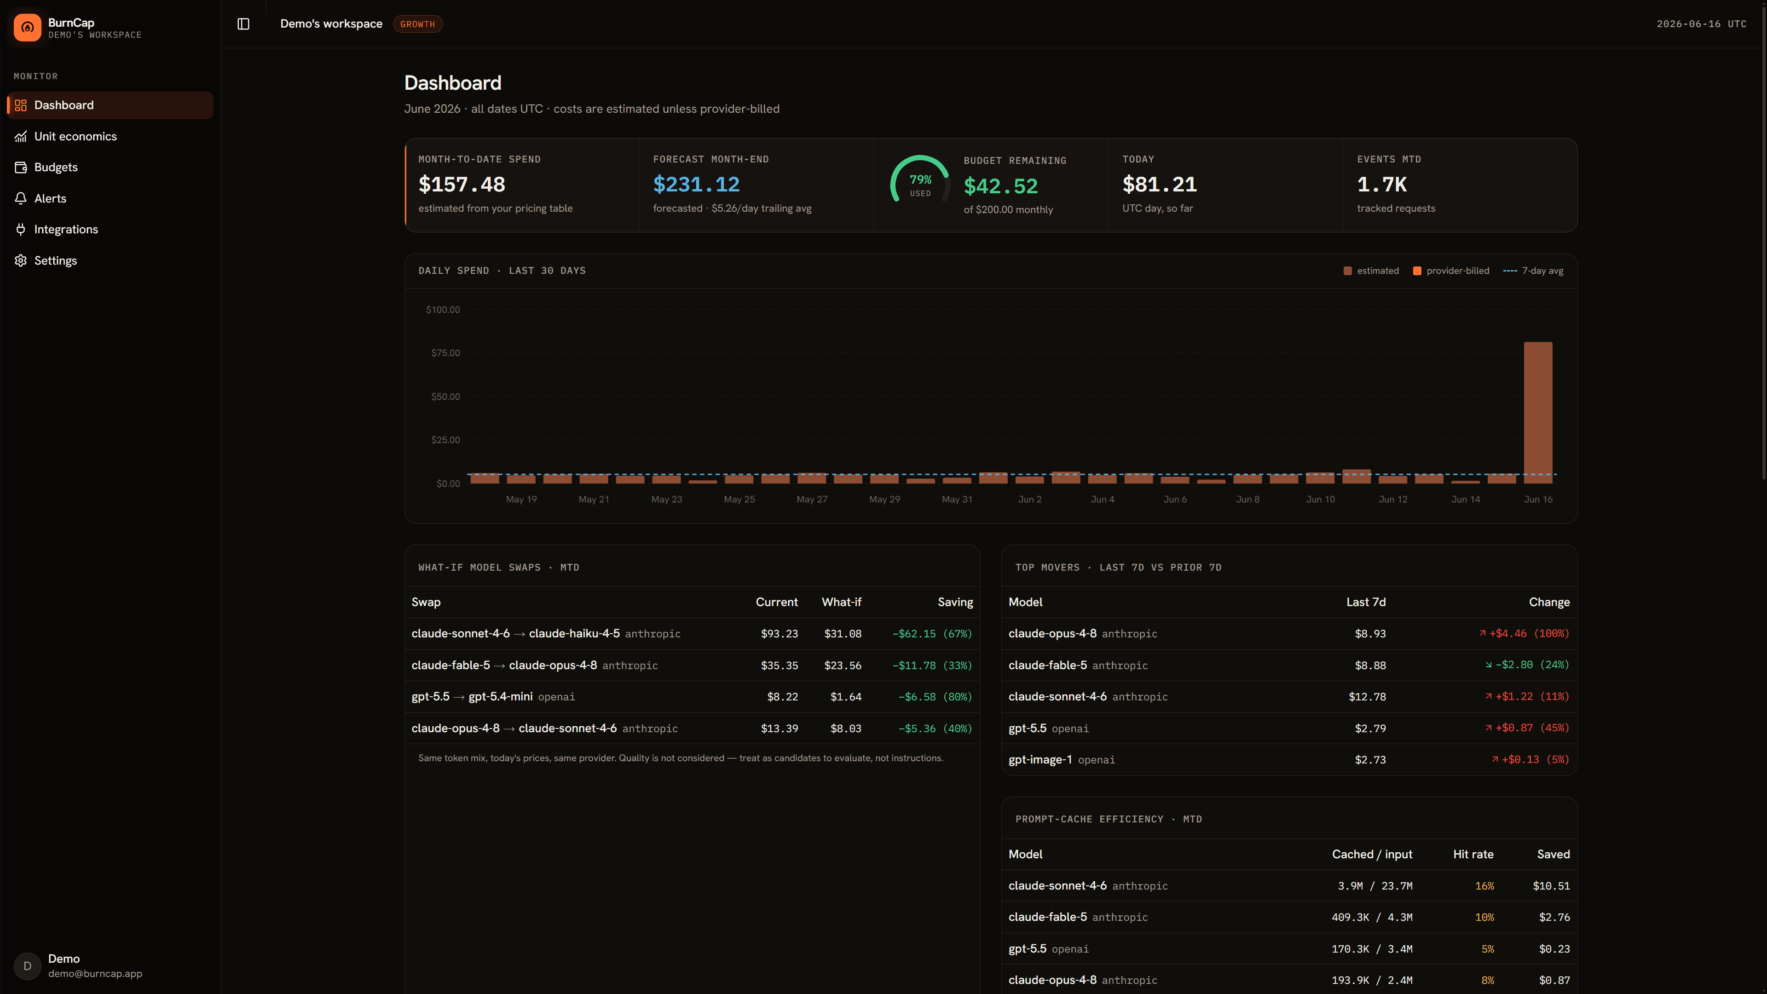Click the GROWTH plan badge
Image resolution: width=1767 pixels, height=994 pixels.
pos(417,24)
